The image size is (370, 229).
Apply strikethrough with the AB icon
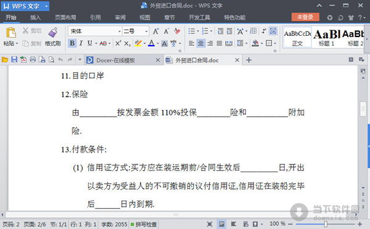click(103, 43)
